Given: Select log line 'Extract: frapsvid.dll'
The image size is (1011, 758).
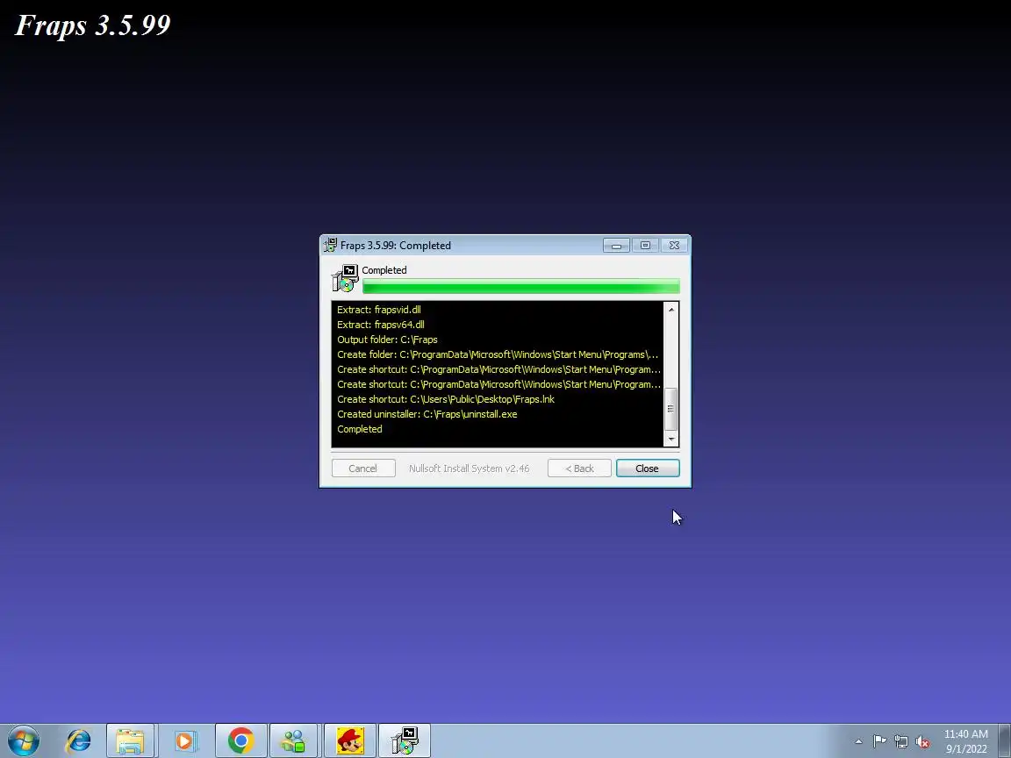Looking at the screenshot, I should click(378, 310).
